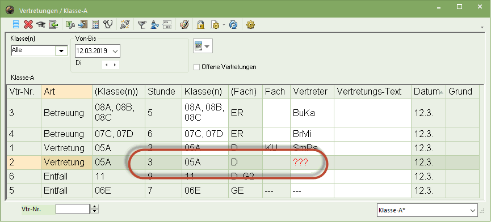The image size is (491, 222).
Task: Open the Von-Bis date dropdown 12.03.2019
Action: (115, 51)
